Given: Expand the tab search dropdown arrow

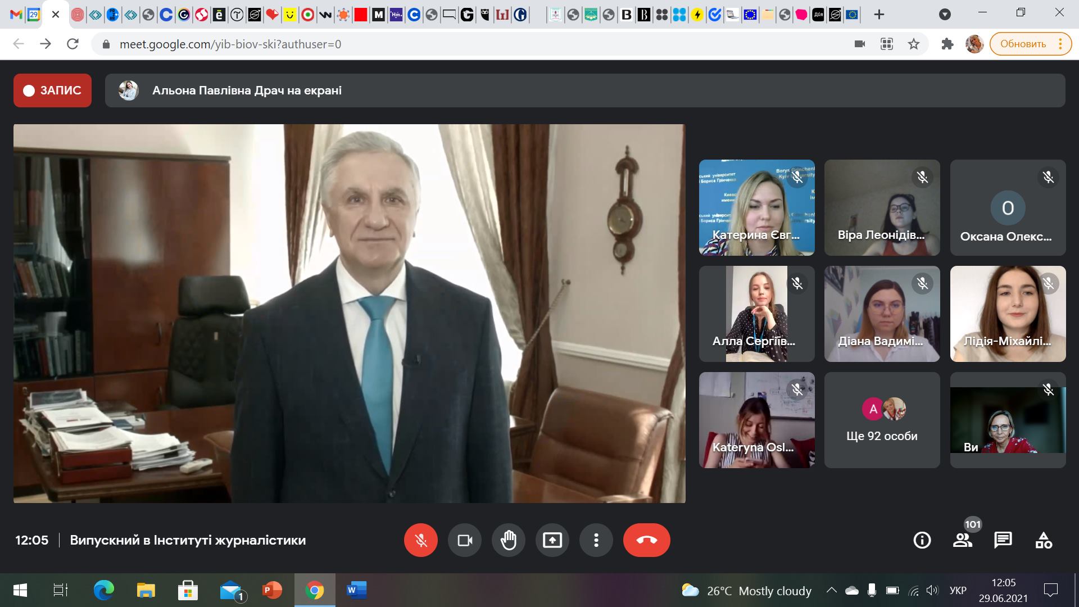Looking at the screenshot, I should pos(945,15).
